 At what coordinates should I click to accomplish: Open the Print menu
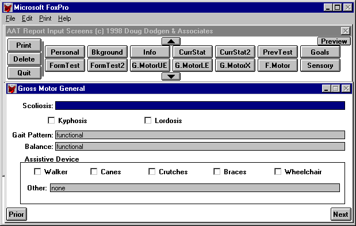click(45, 18)
